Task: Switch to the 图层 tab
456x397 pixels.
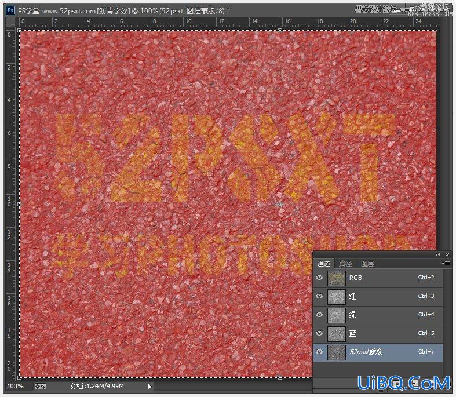Action: (367, 264)
